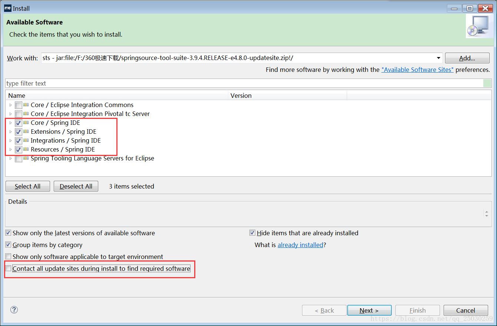The image size is (497, 326).
Task: Expand the Integrations / Spring IDE node
Action: [10, 141]
